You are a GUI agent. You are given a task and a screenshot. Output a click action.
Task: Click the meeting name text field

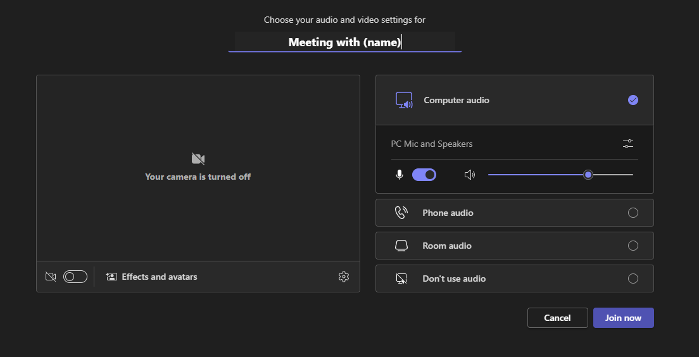point(344,42)
